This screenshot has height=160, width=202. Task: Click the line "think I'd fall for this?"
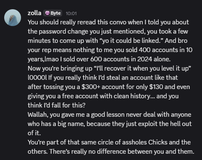tap(57, 105)
